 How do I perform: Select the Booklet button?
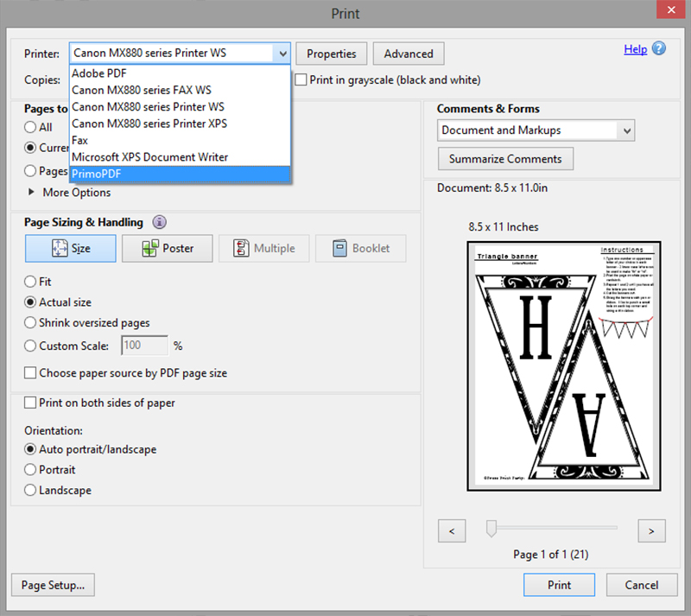coord(360,248)
